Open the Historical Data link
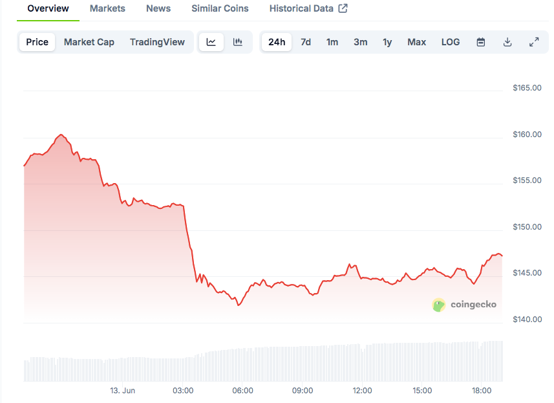554x403 pixels. coord(301,8)
